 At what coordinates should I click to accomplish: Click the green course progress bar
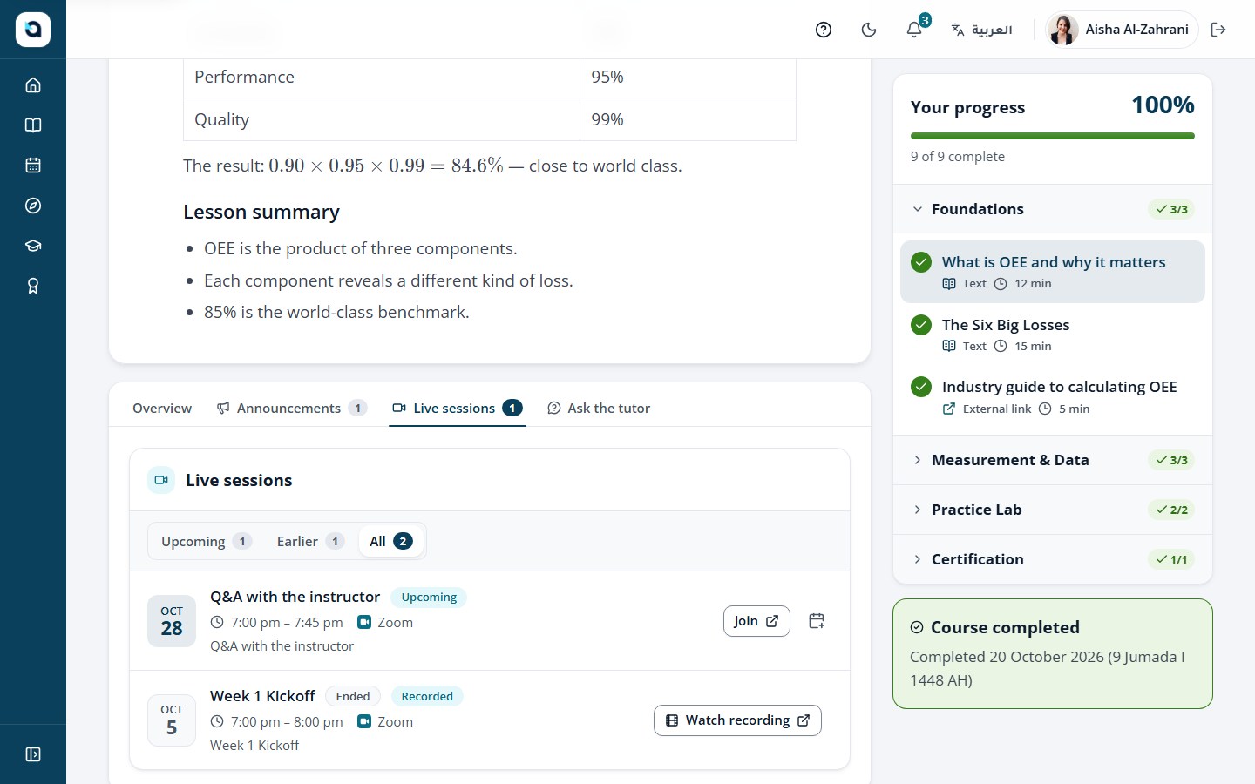[1053, 136]
